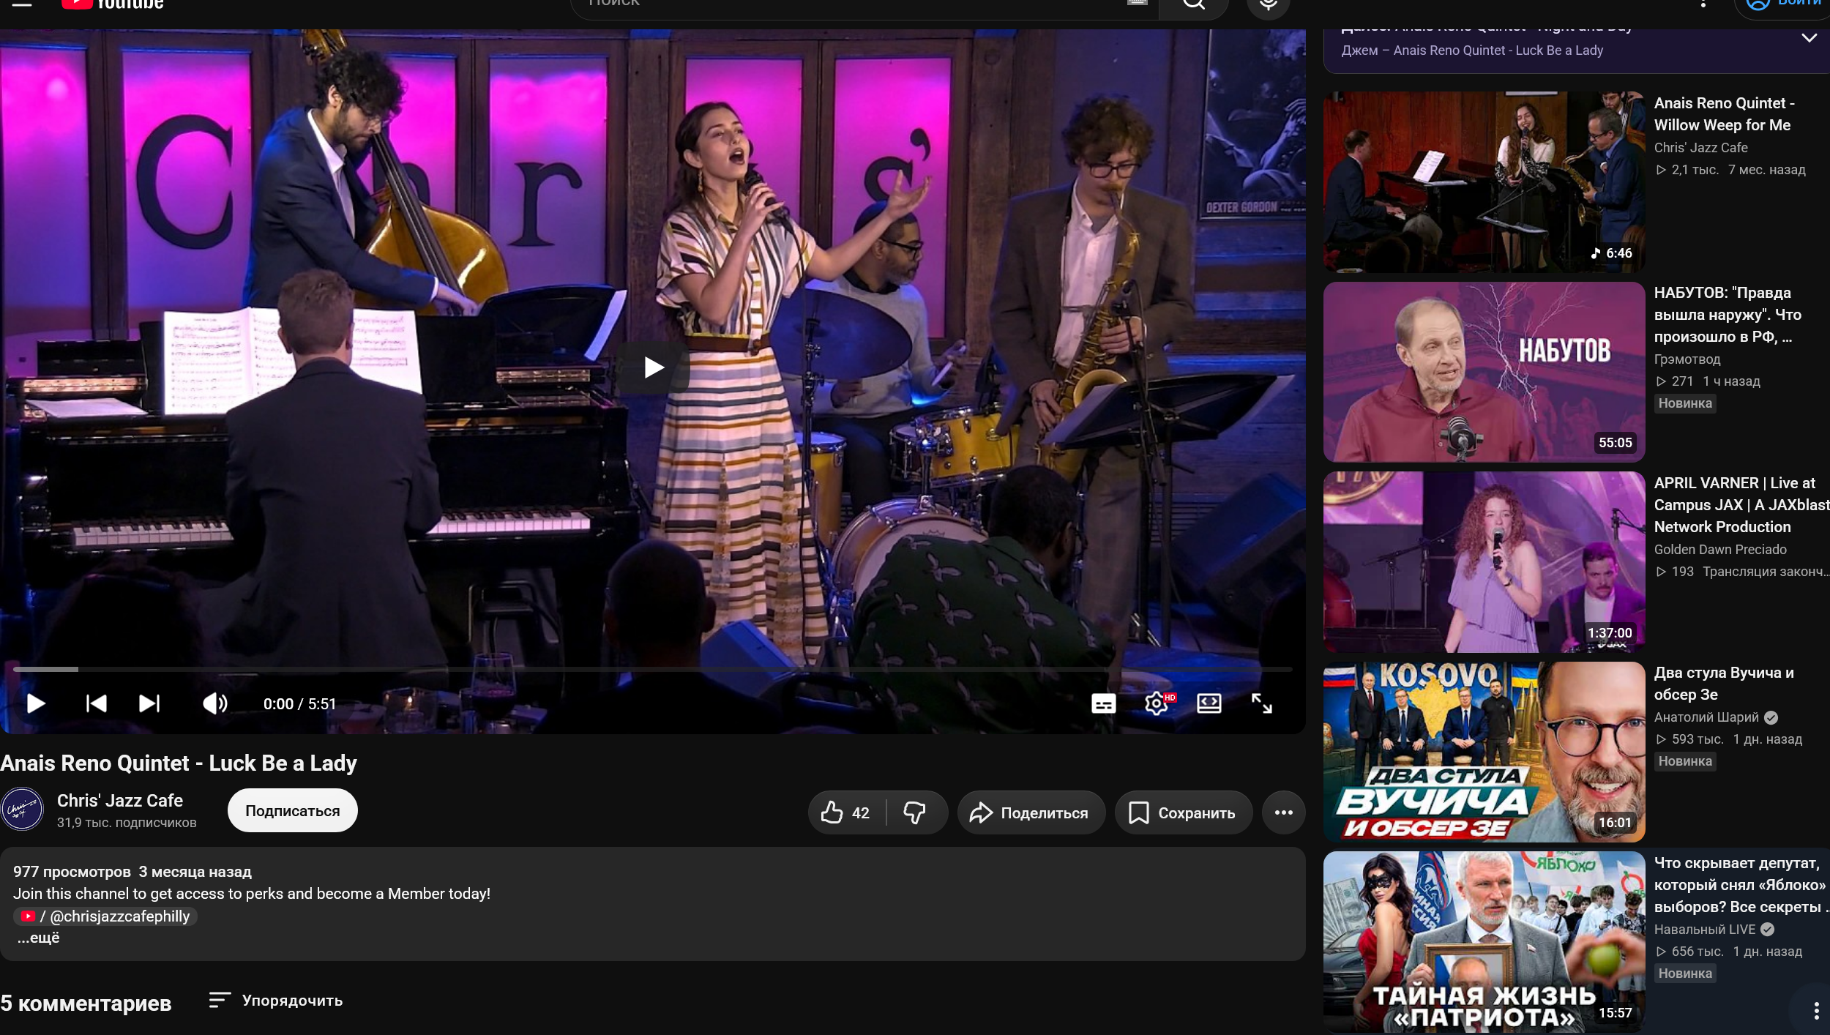The width and height of the screenshot is (1830, 1035).
Task: Enter fullscreen mode
Action: pyautogui.click(x=1261, y=703)
